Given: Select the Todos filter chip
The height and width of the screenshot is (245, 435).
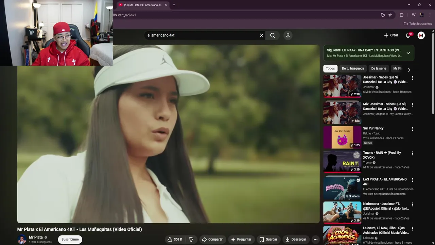Looking at the screenshot, I should click(x=330, y=68).
